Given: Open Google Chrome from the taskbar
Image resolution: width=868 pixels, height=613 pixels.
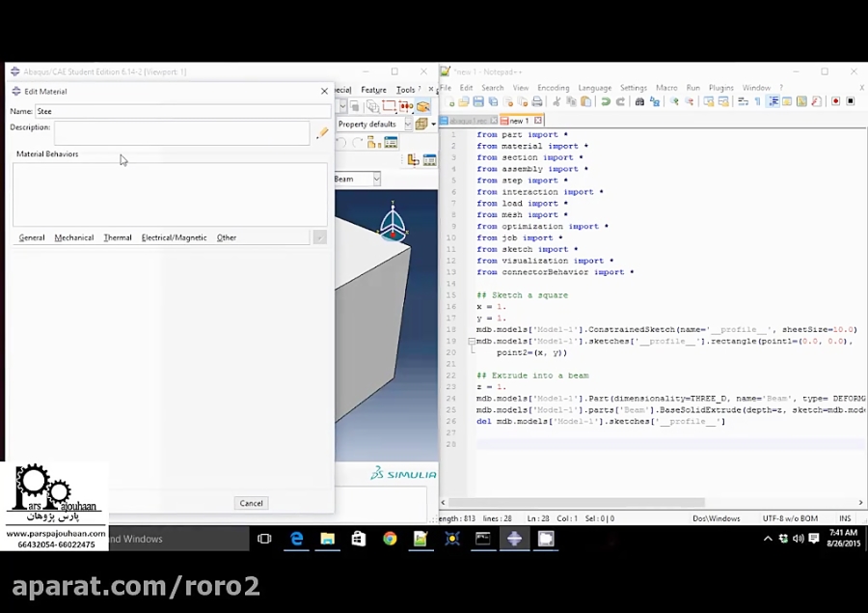Looking at the screenshot, I should tap(389, 539).
